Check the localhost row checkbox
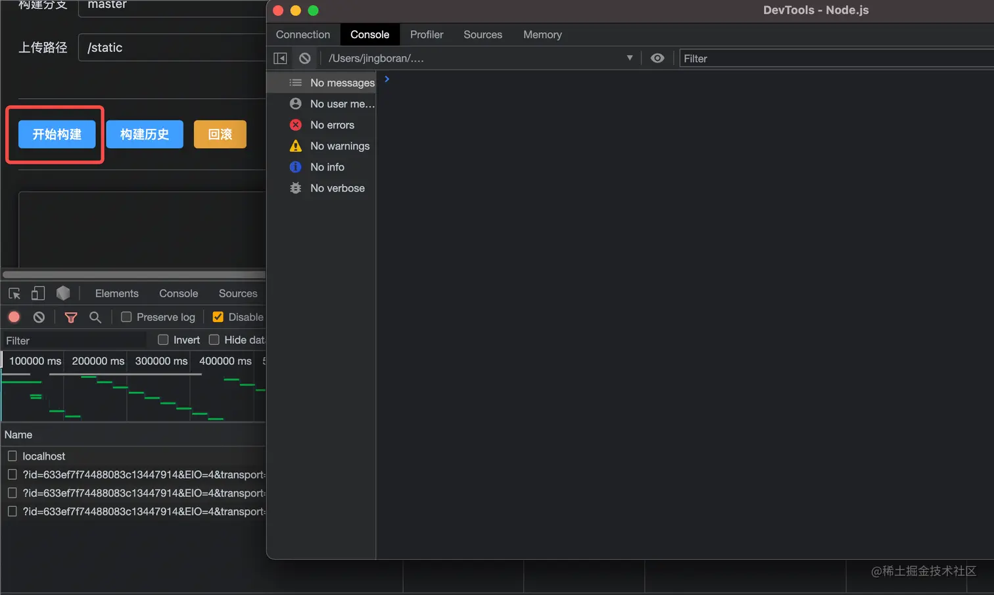The image size is (994, 595). 12,456
